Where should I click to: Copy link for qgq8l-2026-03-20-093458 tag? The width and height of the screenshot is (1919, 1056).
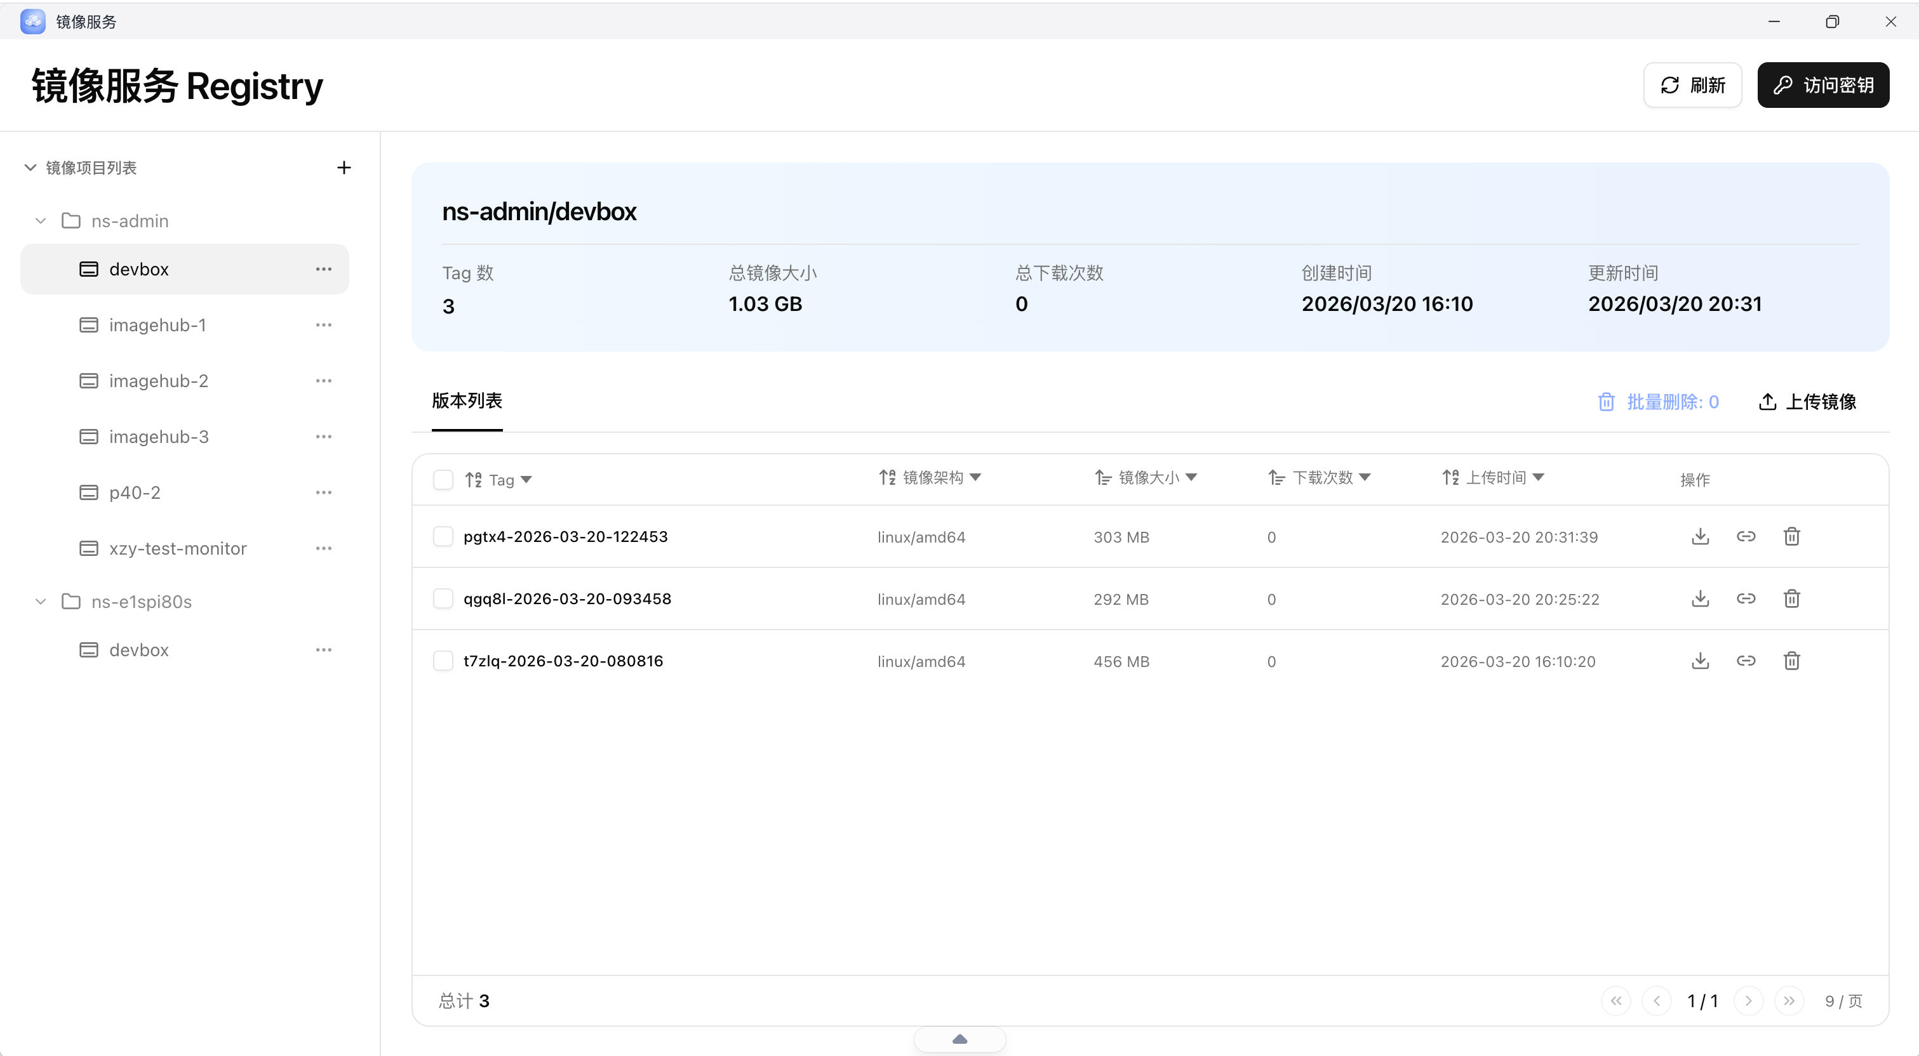(x=1746, y=598)
